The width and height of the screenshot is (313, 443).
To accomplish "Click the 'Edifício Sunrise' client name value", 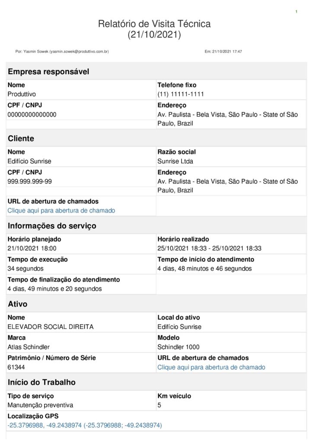I will pos(29,161).
